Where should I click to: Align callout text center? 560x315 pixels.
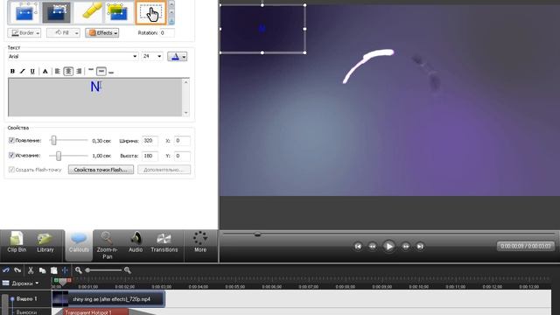[x=68, y=72]
